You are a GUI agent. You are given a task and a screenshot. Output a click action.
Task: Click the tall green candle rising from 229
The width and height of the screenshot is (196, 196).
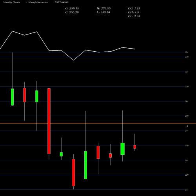click(x=85, y=165)
